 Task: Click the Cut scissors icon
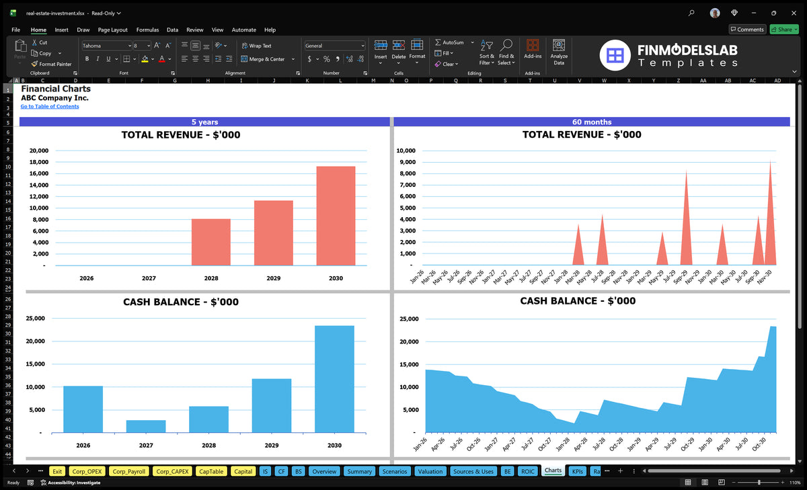pos(34,42)
